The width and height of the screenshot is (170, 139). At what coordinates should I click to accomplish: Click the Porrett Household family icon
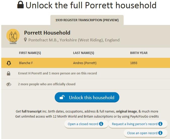(x=13, y=37)
